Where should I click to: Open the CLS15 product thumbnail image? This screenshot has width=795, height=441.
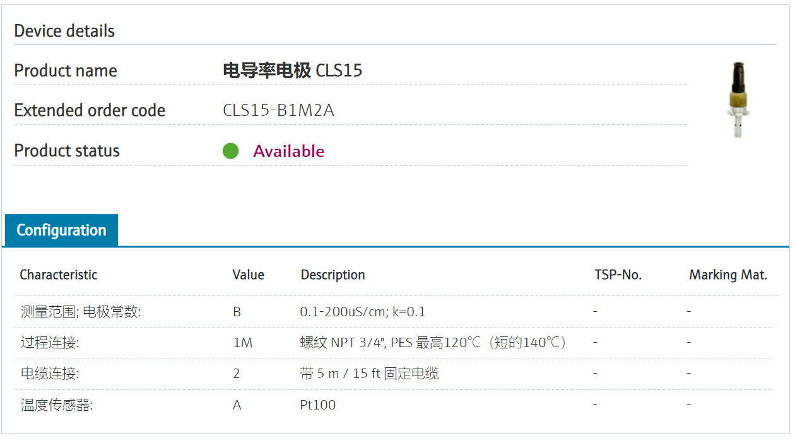(738, 100)
